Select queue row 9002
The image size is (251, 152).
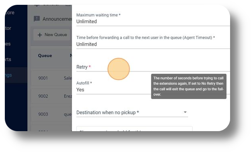coord(51,96)
